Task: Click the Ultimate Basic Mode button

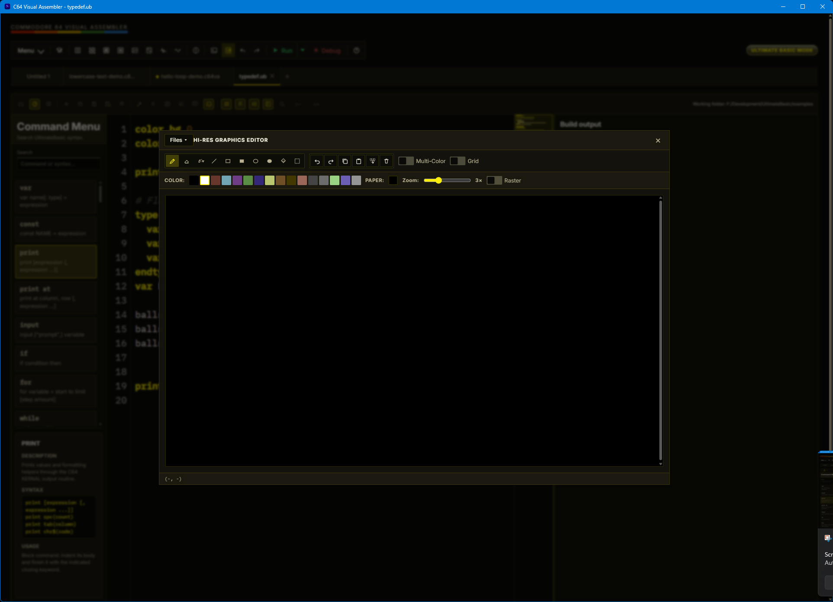Action: pyautogui.click(x=782, y=50)
